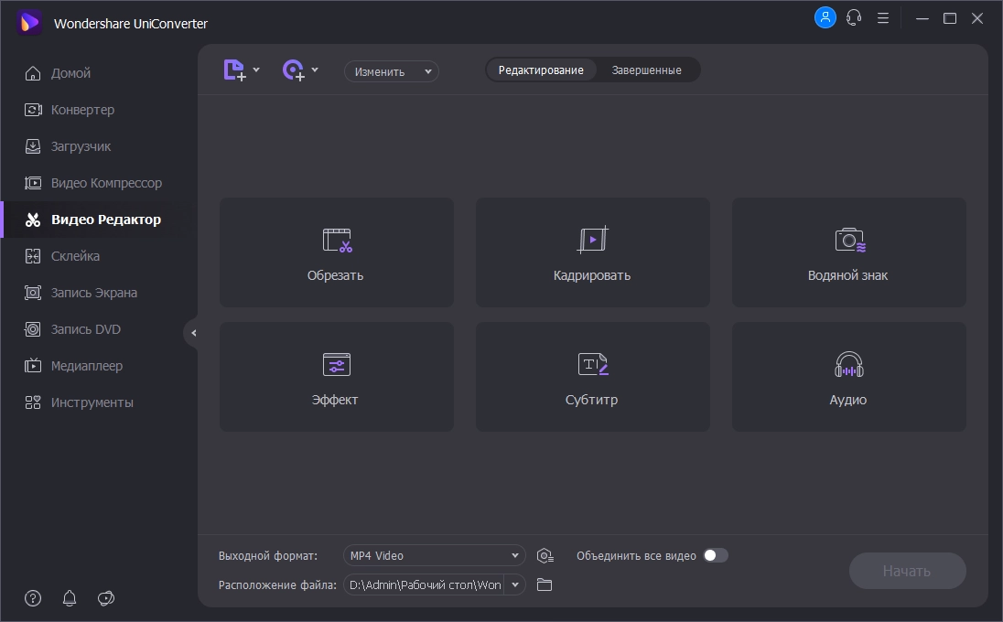Open the output folder browse icon
The image size is (1003, 622).
[545, 584]
